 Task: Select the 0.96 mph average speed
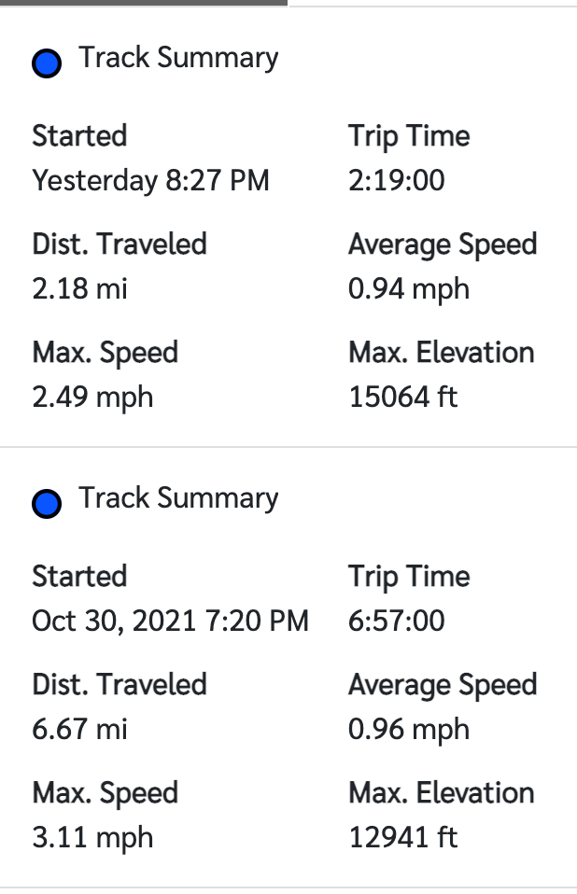[408, 729]
